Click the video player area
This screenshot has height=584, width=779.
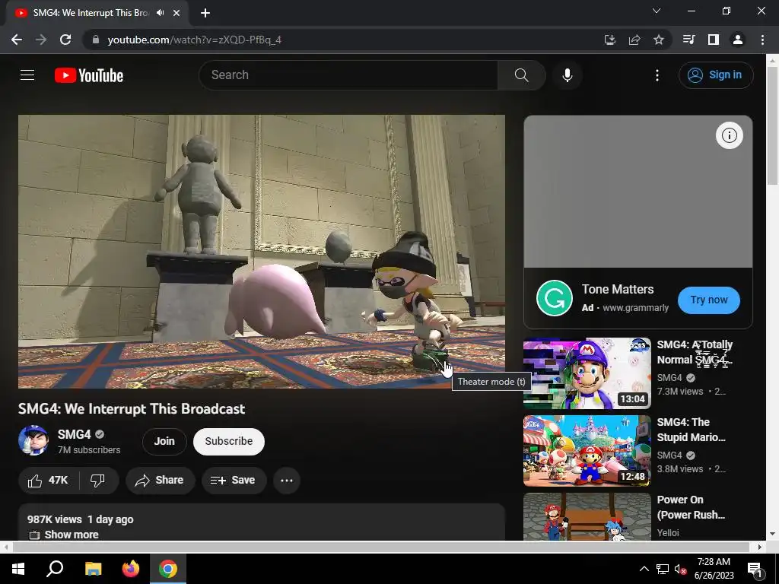(x=262, y=251)
